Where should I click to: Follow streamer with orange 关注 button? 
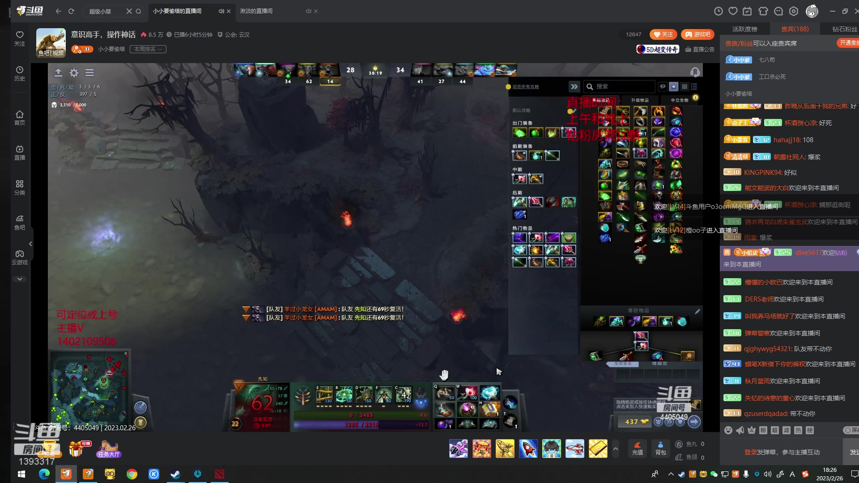[x=663, y=34]
